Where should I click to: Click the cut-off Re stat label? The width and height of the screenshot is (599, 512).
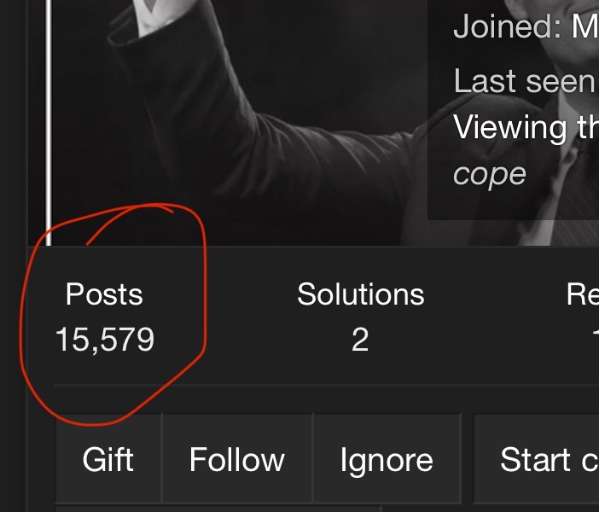(x=584, y=294)
